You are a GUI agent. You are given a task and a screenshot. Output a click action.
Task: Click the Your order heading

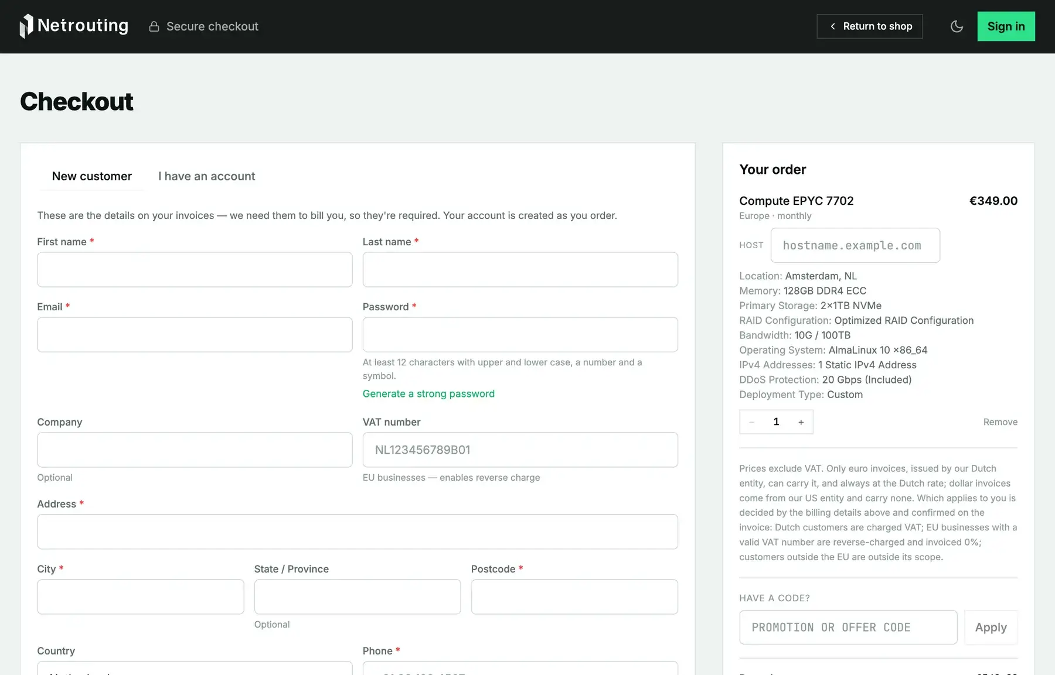(772, 169)
